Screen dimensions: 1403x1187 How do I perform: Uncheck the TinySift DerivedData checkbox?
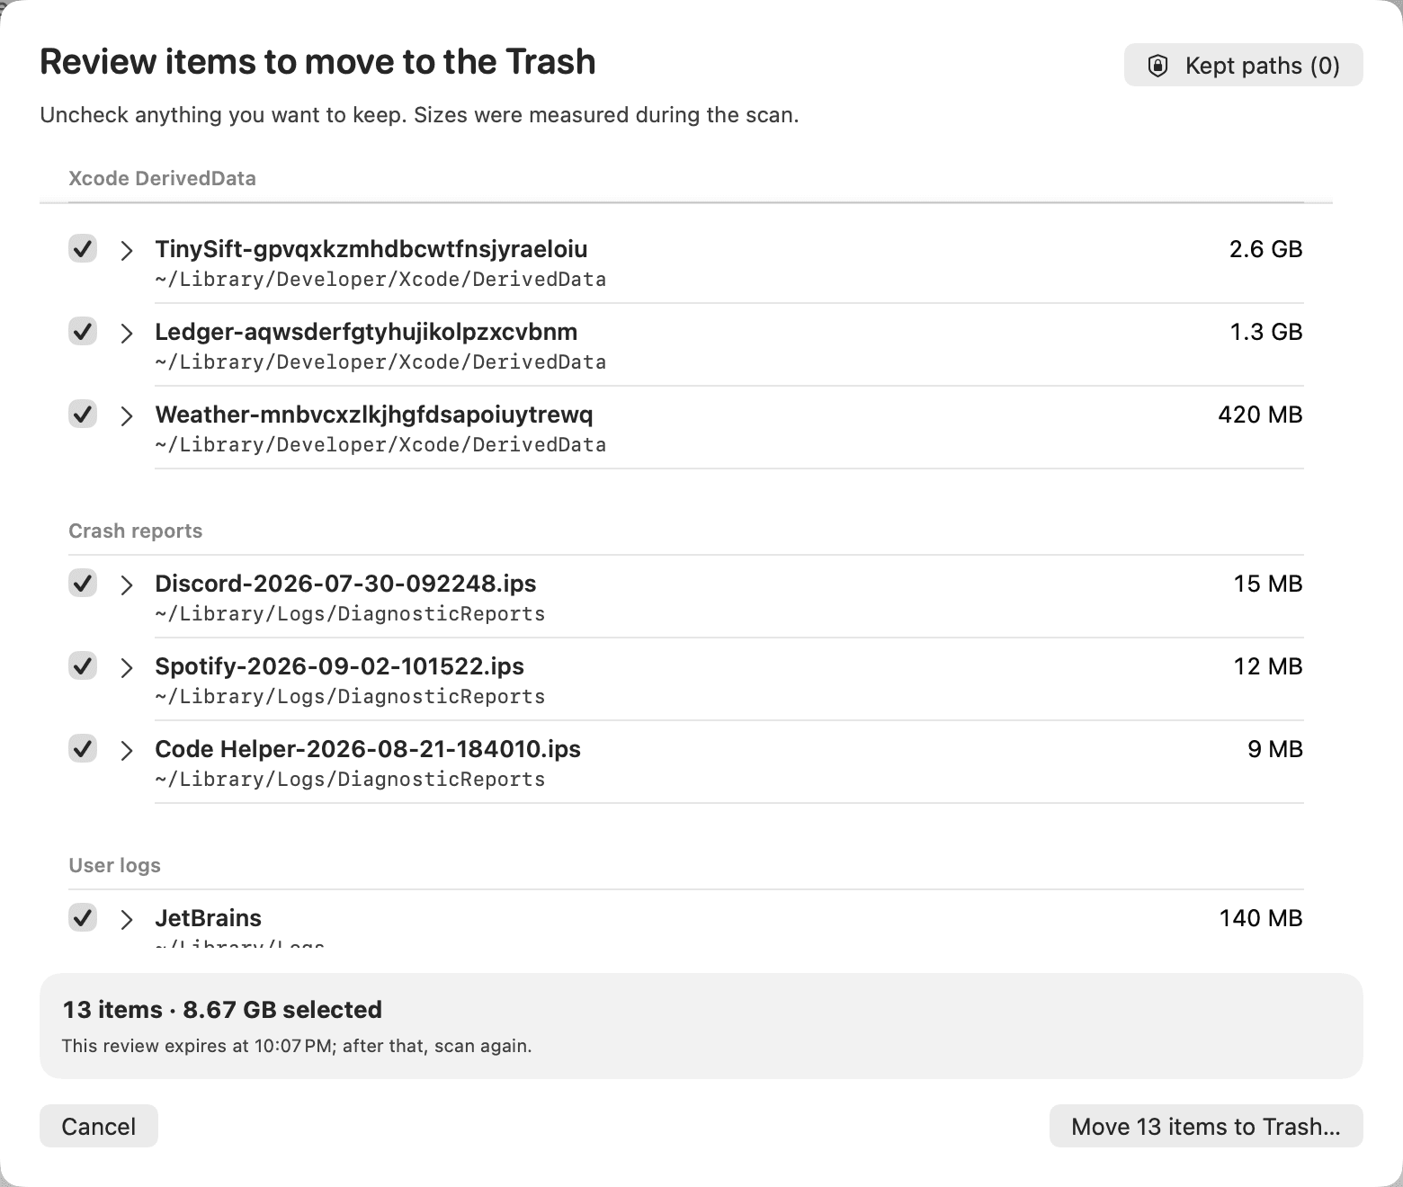pos(83,249)
